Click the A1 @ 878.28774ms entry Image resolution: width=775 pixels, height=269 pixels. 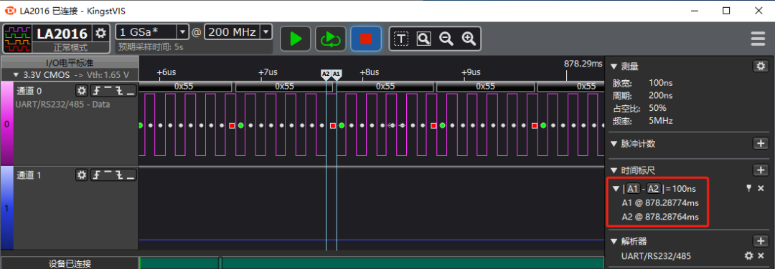click(x=660, y=202)
